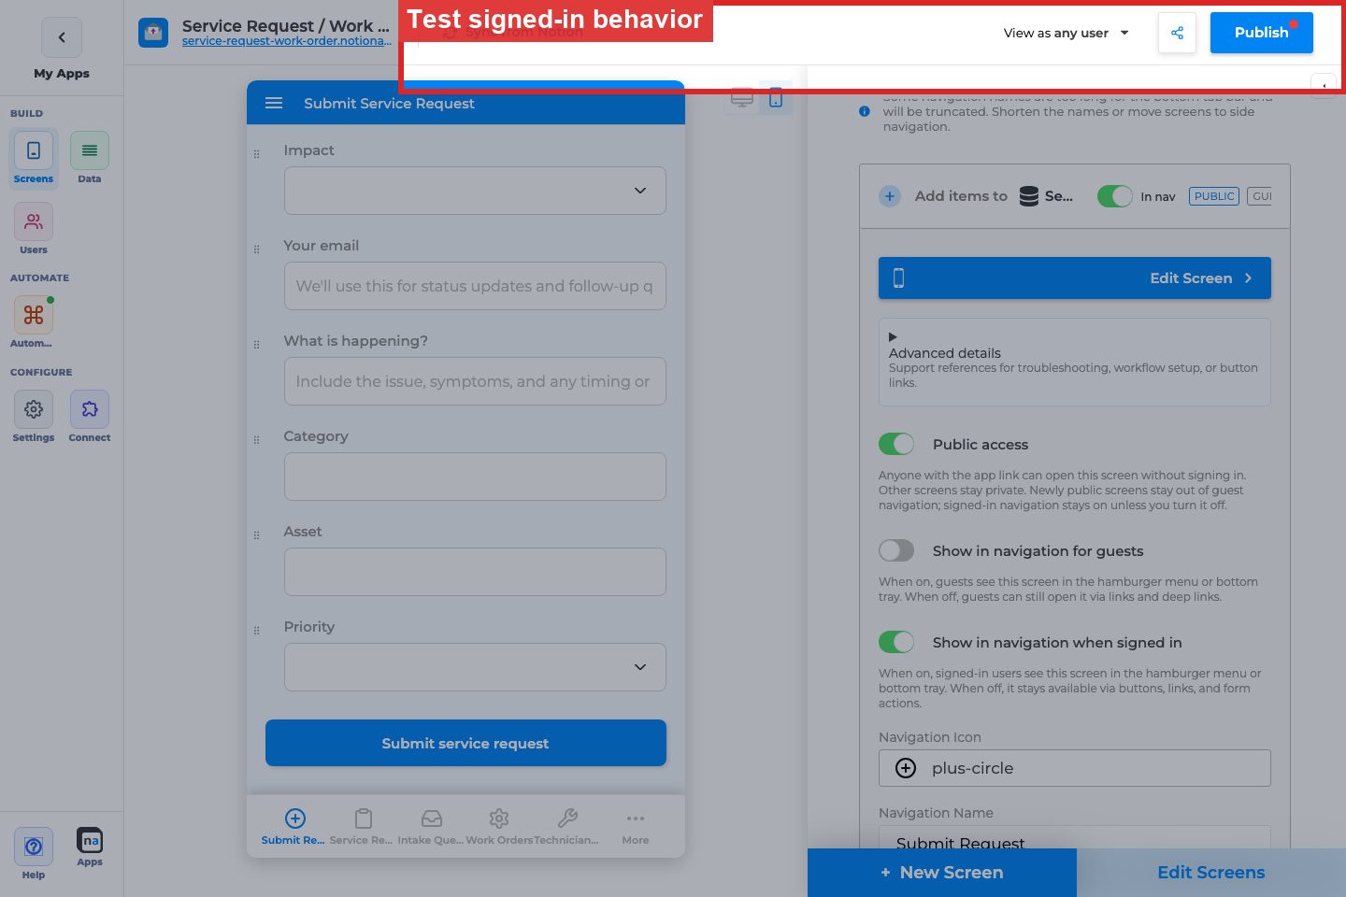Go back to My Apps with the chevron
This screenshot has height=897, width=1346.
(x=62, y=37)
